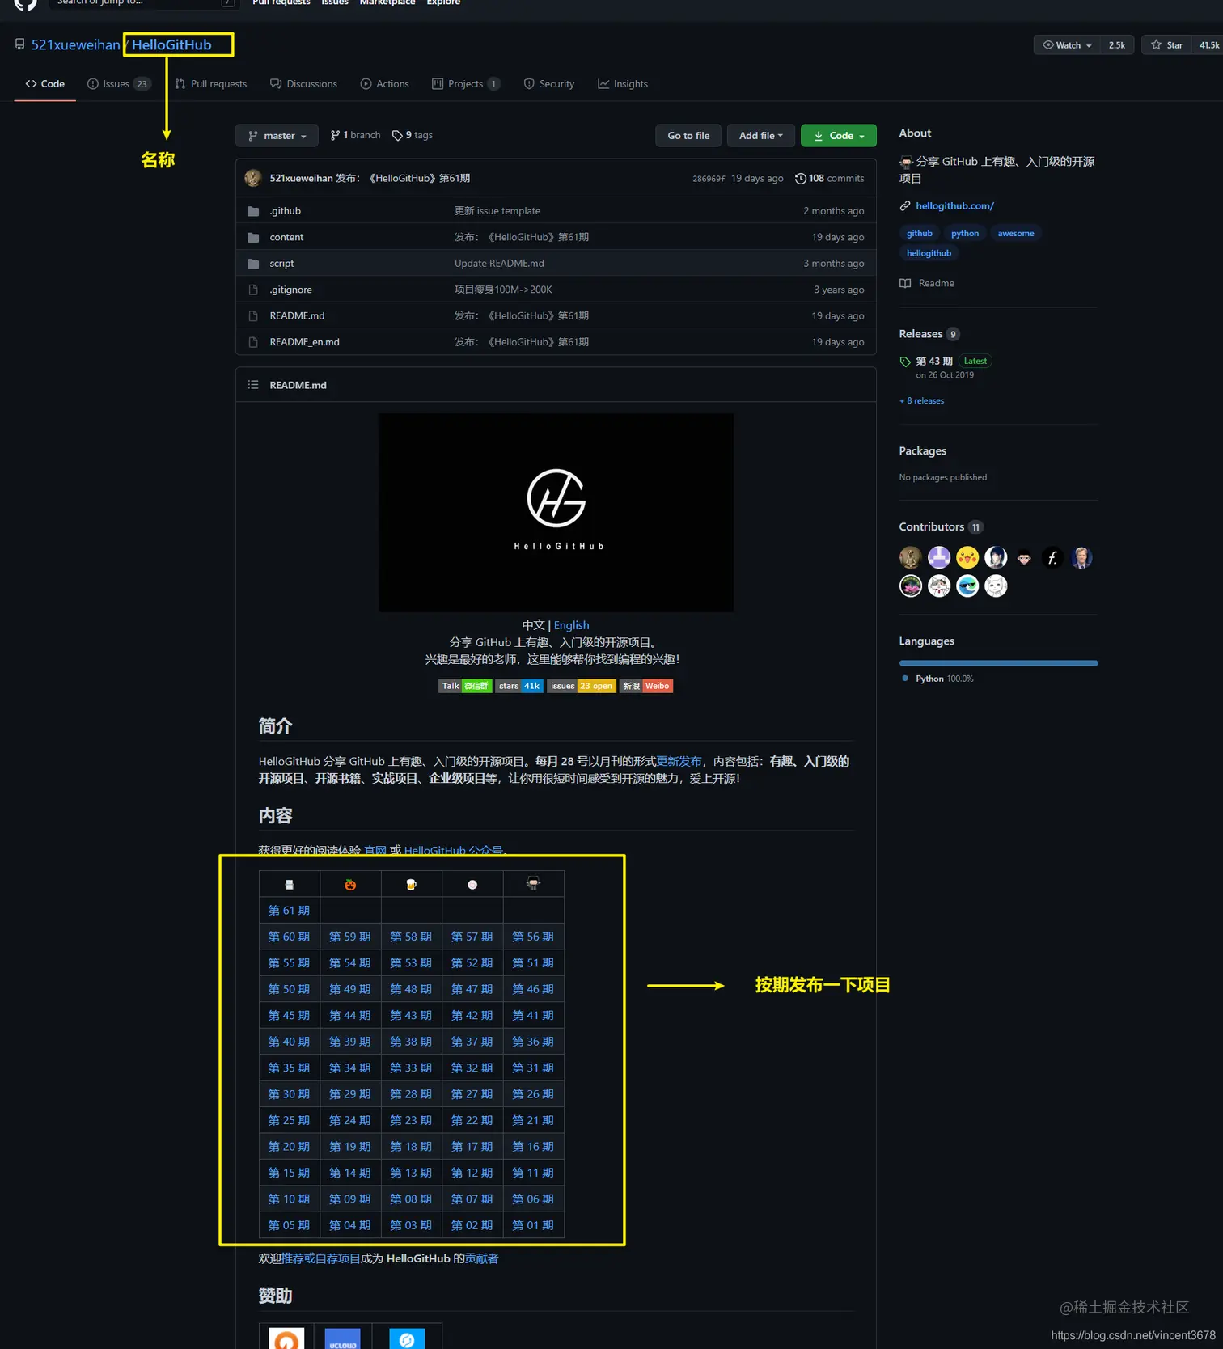Open the 贡献者 link

(x=482, y=1258)
